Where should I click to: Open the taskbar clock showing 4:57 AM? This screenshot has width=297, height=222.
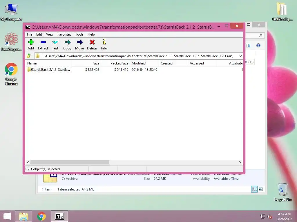pos(284,217)
